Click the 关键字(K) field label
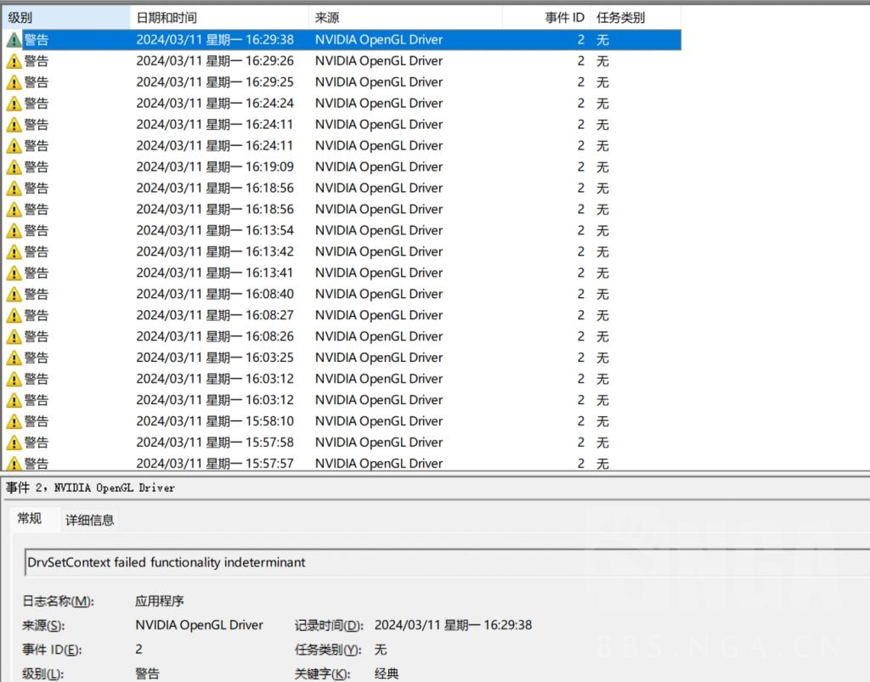 tap(322, 674)
